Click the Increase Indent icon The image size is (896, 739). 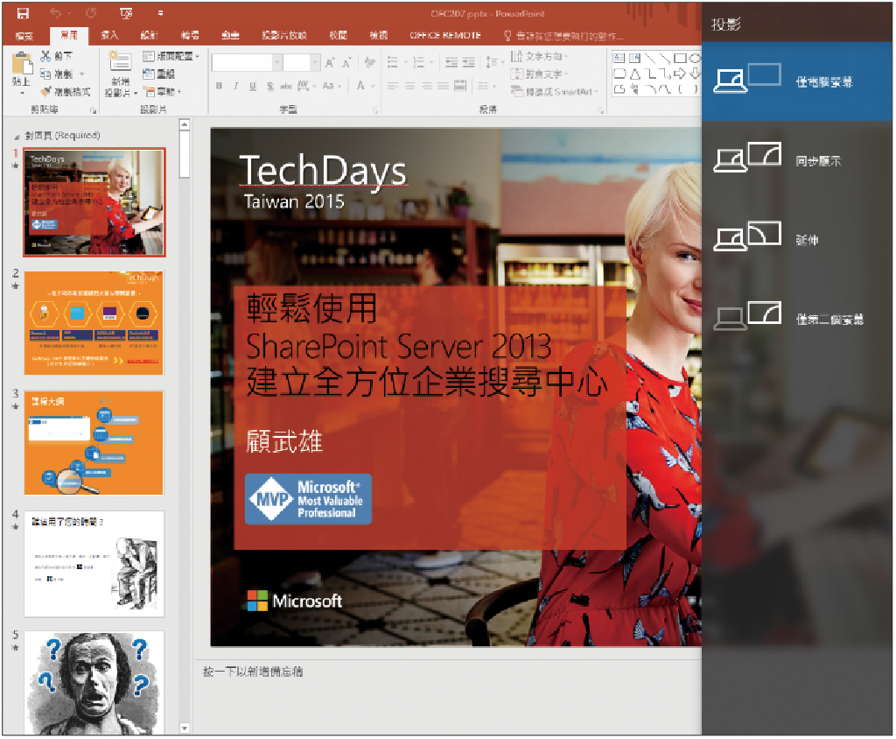(x=469, y=62)
